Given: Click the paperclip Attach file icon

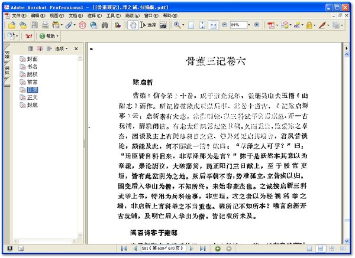Looking at the screenshot, I should (x=69, y=25).
